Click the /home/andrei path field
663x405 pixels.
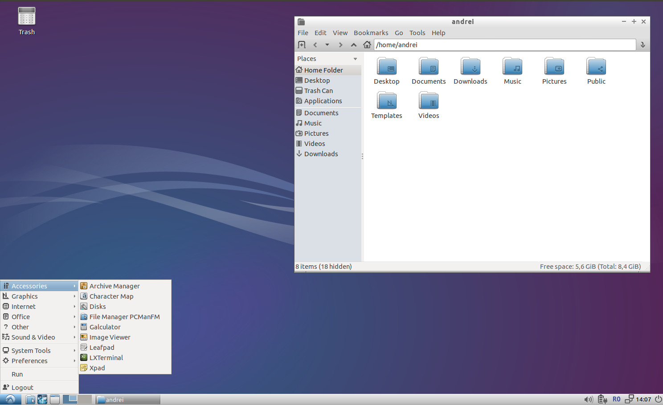504,45
